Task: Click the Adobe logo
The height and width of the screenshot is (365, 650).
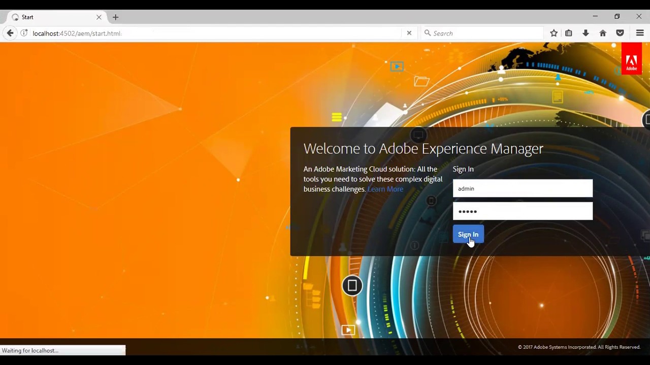Action: pyautogui.click(x=631, y=58)
